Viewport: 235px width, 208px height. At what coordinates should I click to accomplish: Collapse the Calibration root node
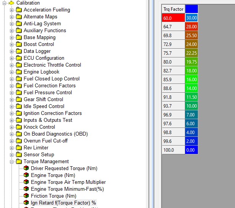point(4,3)
